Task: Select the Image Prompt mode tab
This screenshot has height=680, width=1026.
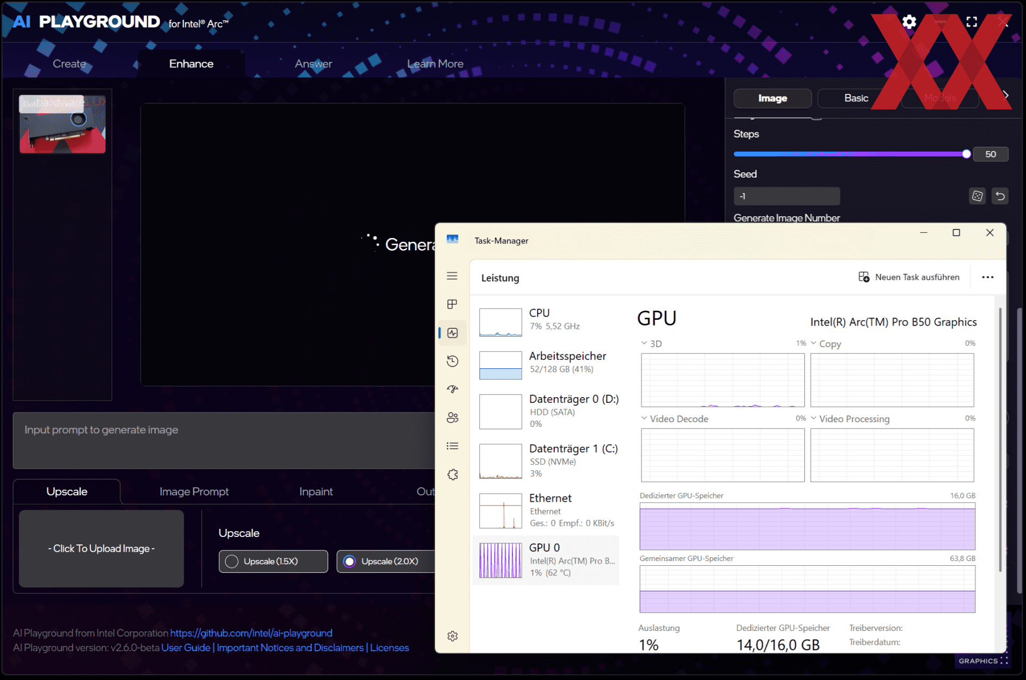Action: point(194,492)
